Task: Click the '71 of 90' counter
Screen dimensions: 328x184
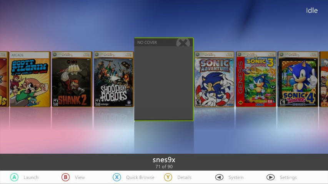Action: 164,167
